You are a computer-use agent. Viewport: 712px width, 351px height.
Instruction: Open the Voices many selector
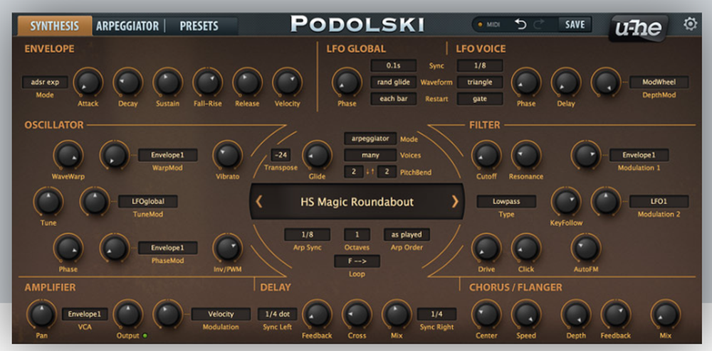(x=370, y=156)
